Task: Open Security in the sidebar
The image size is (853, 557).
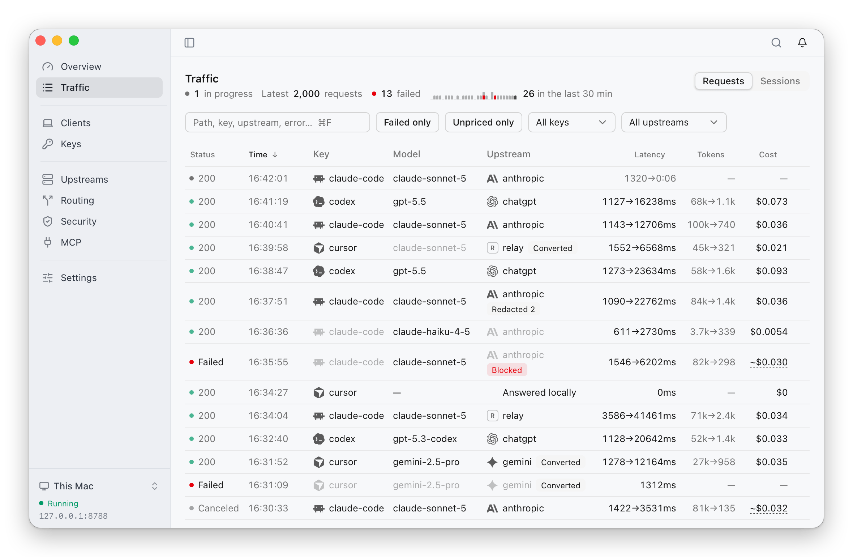Action: click(99, 221)
